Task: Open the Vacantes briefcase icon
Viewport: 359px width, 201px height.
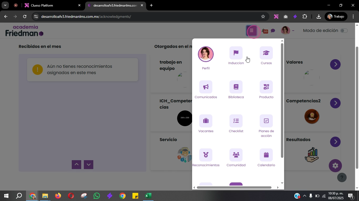Action: pos(206,121)
